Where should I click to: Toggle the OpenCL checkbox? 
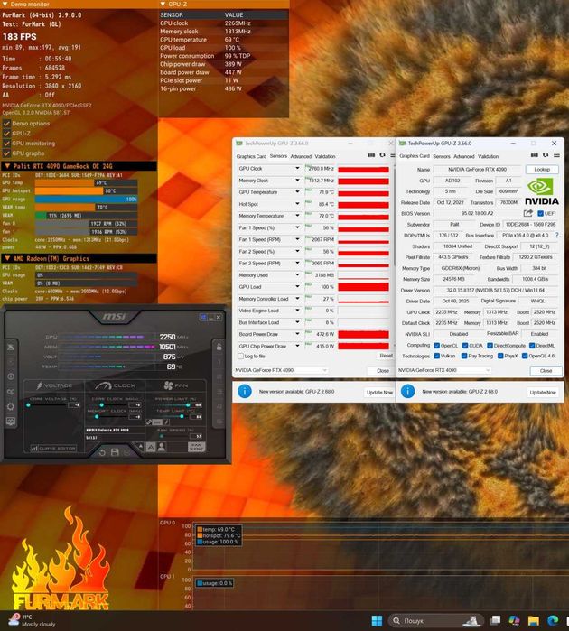coord(436,345)
